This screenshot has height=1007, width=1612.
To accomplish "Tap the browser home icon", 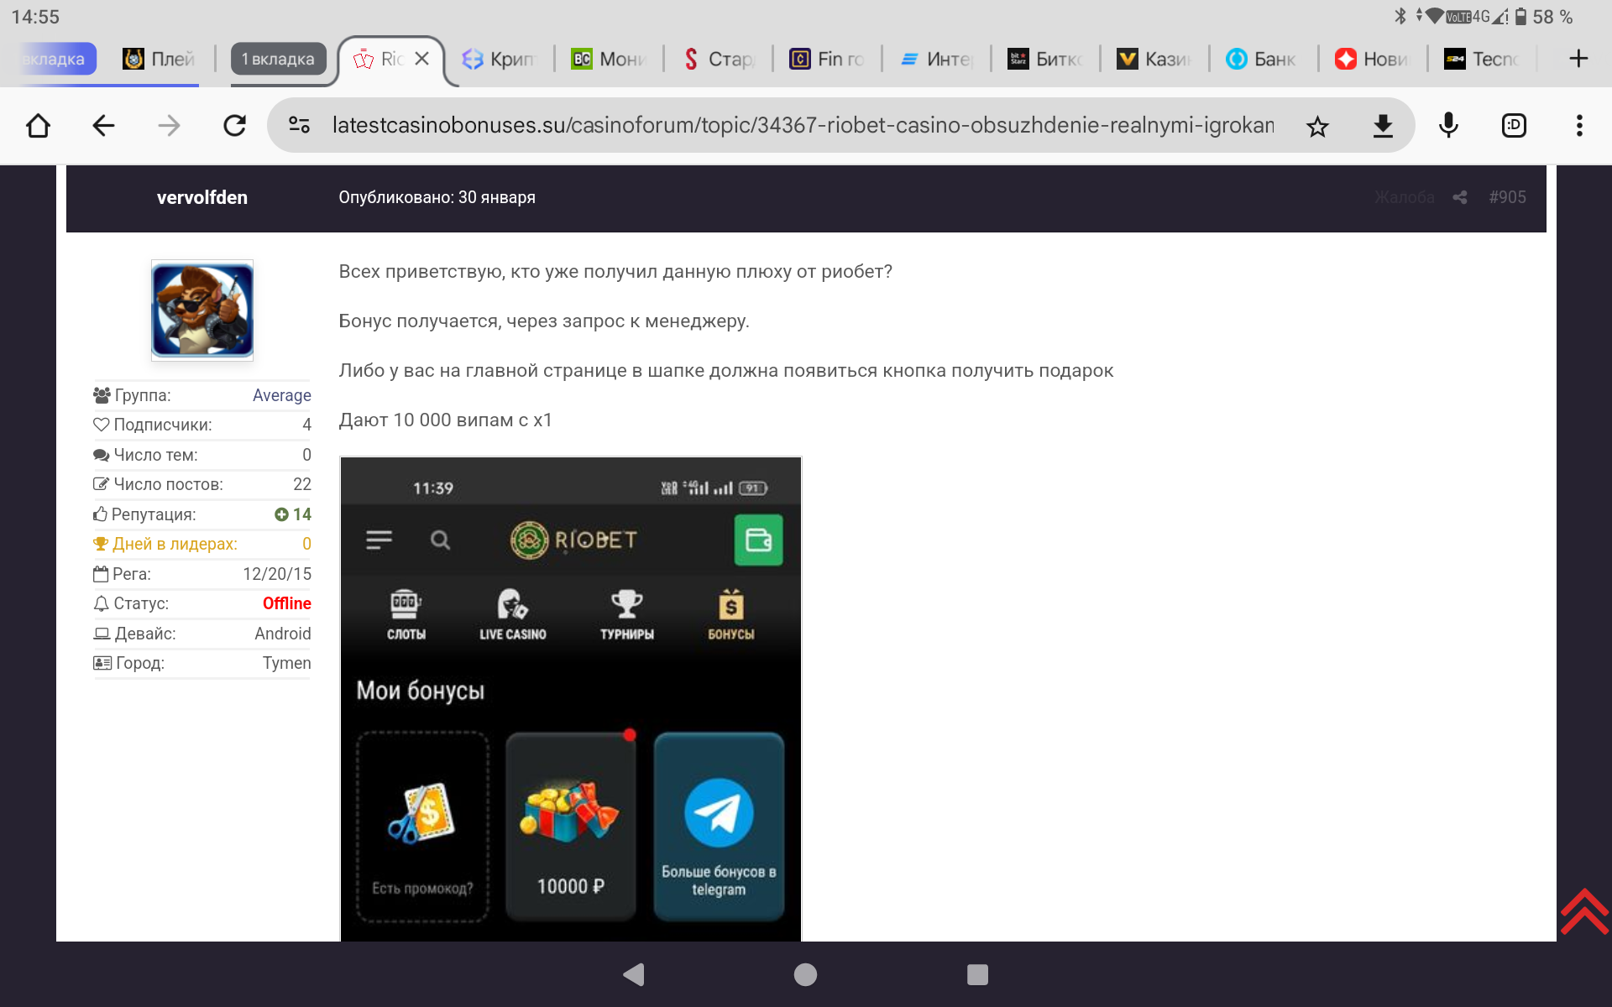I will (x=39, y=126).
